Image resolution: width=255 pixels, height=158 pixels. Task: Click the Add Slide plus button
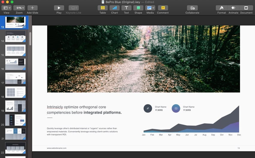(x=32, y=8)
